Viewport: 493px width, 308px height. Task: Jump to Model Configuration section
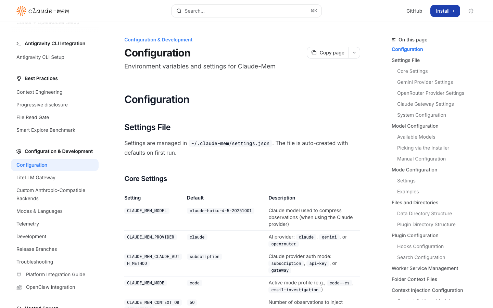click(415, 126)
